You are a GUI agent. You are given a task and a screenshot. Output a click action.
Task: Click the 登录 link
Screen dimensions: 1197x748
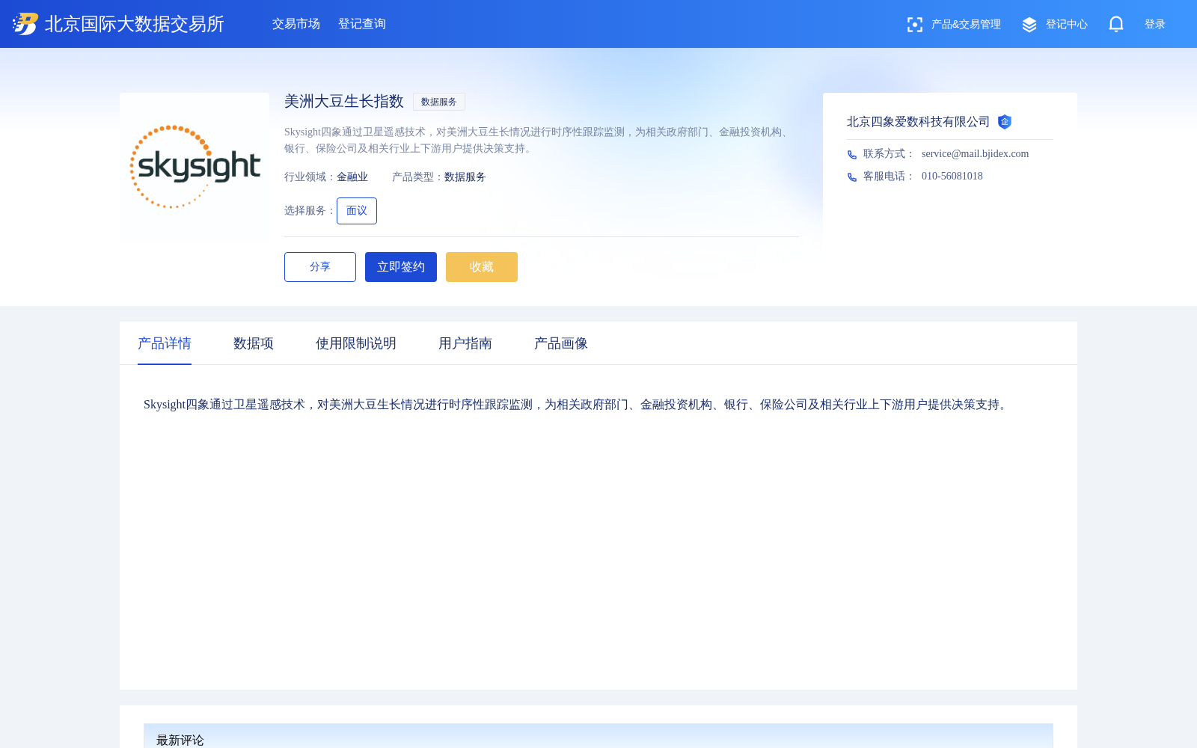pyautogui.click(x=1155, y=25)
